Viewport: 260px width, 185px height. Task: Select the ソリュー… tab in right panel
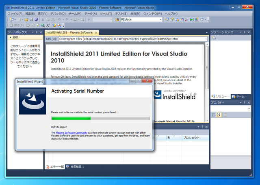click(x=221, y=96)
